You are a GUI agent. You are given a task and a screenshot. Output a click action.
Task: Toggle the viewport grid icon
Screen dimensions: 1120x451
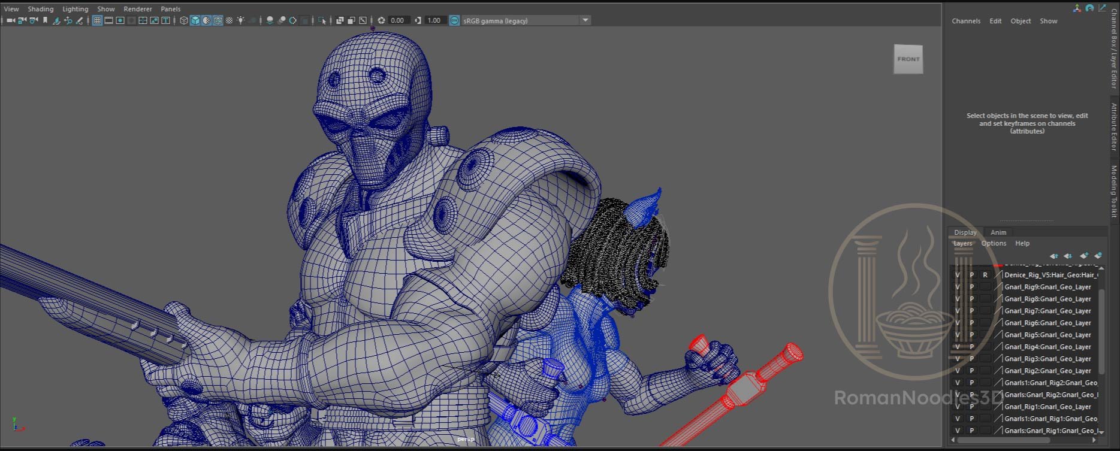(97, 20)
